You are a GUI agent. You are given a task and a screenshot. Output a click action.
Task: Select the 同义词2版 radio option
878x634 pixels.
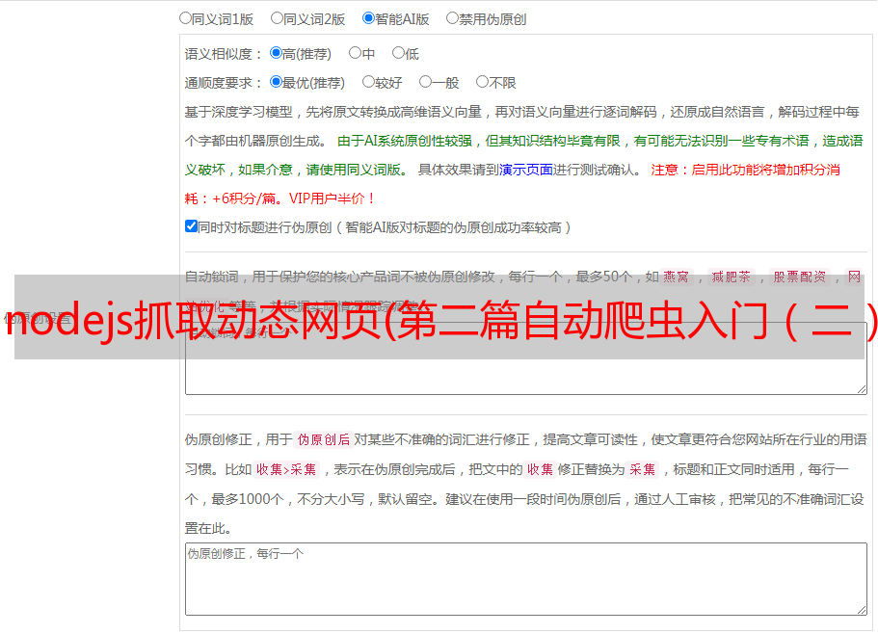tap(277, 18)
